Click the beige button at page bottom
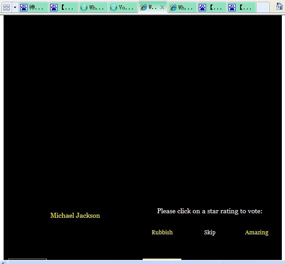This screenshot has height=264, width=285. (162, 260)
